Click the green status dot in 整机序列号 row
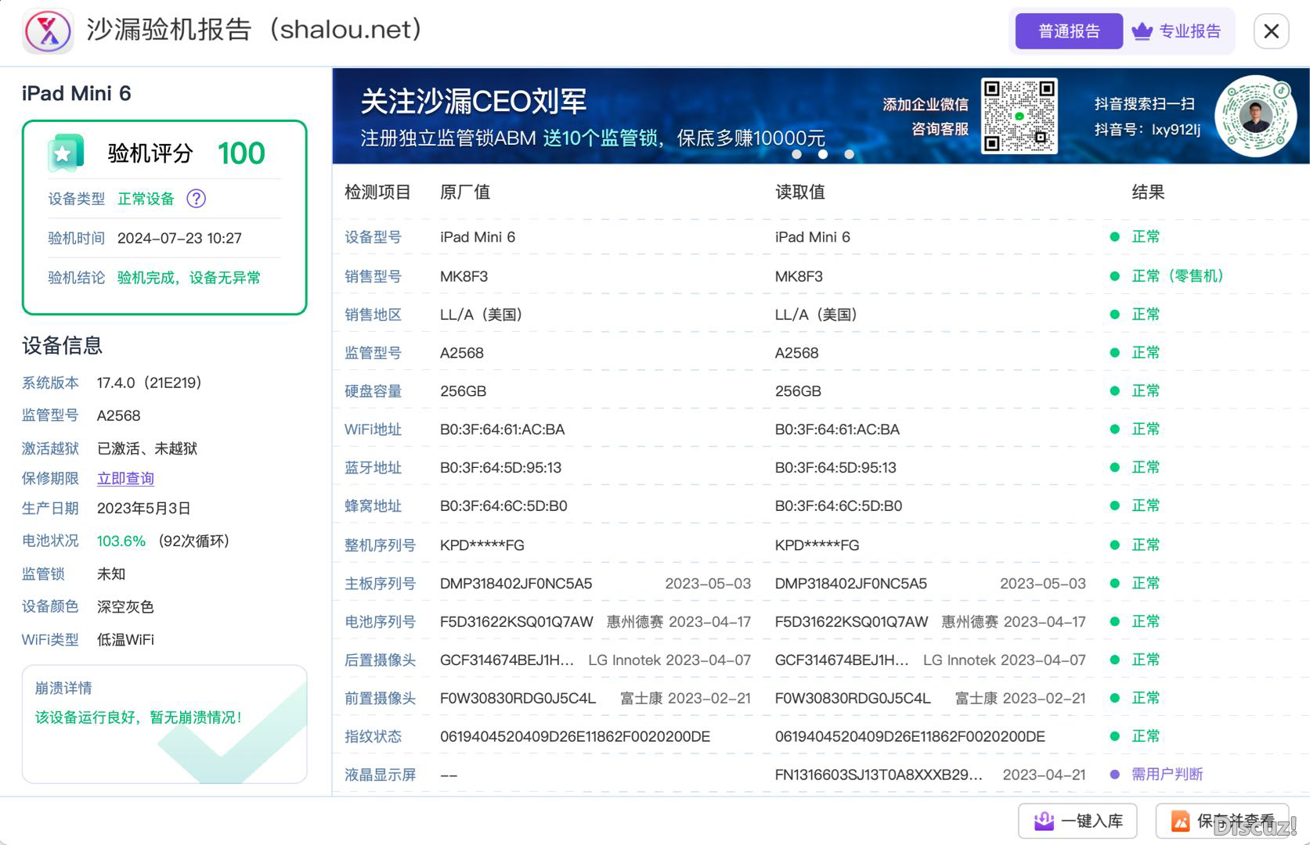This screenshot has width=1310, height=845. click(1114, 545)
